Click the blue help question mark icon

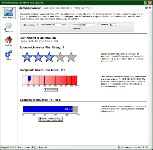tap(150, 8)
